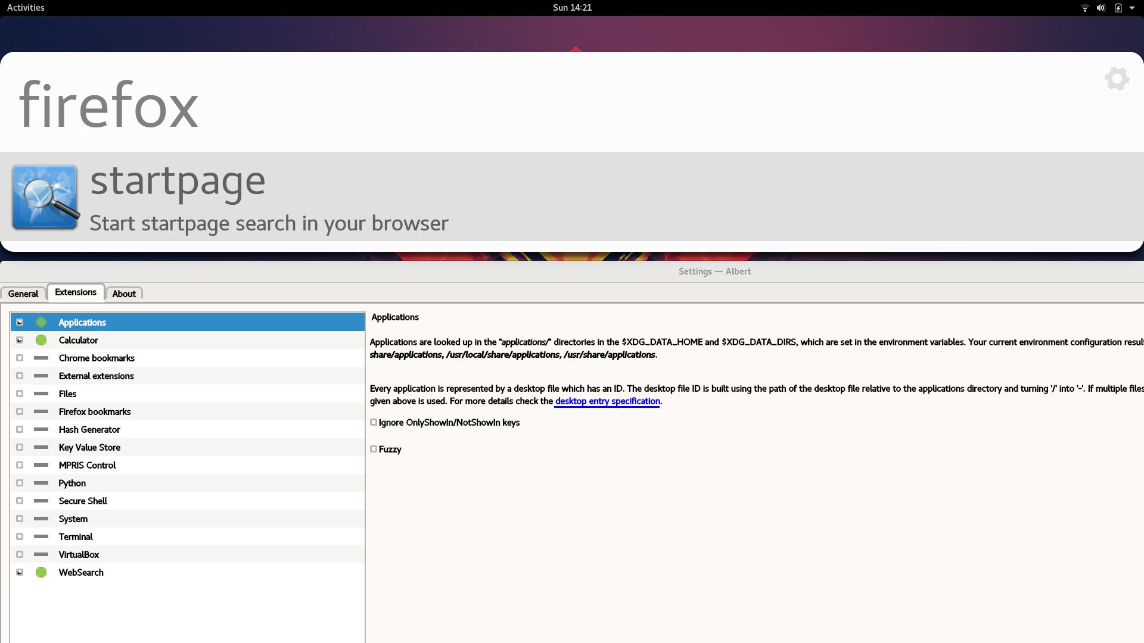This screenshot has height=643, width=1144.
Task: Switch to the General tab
Action: click(23, 294)
